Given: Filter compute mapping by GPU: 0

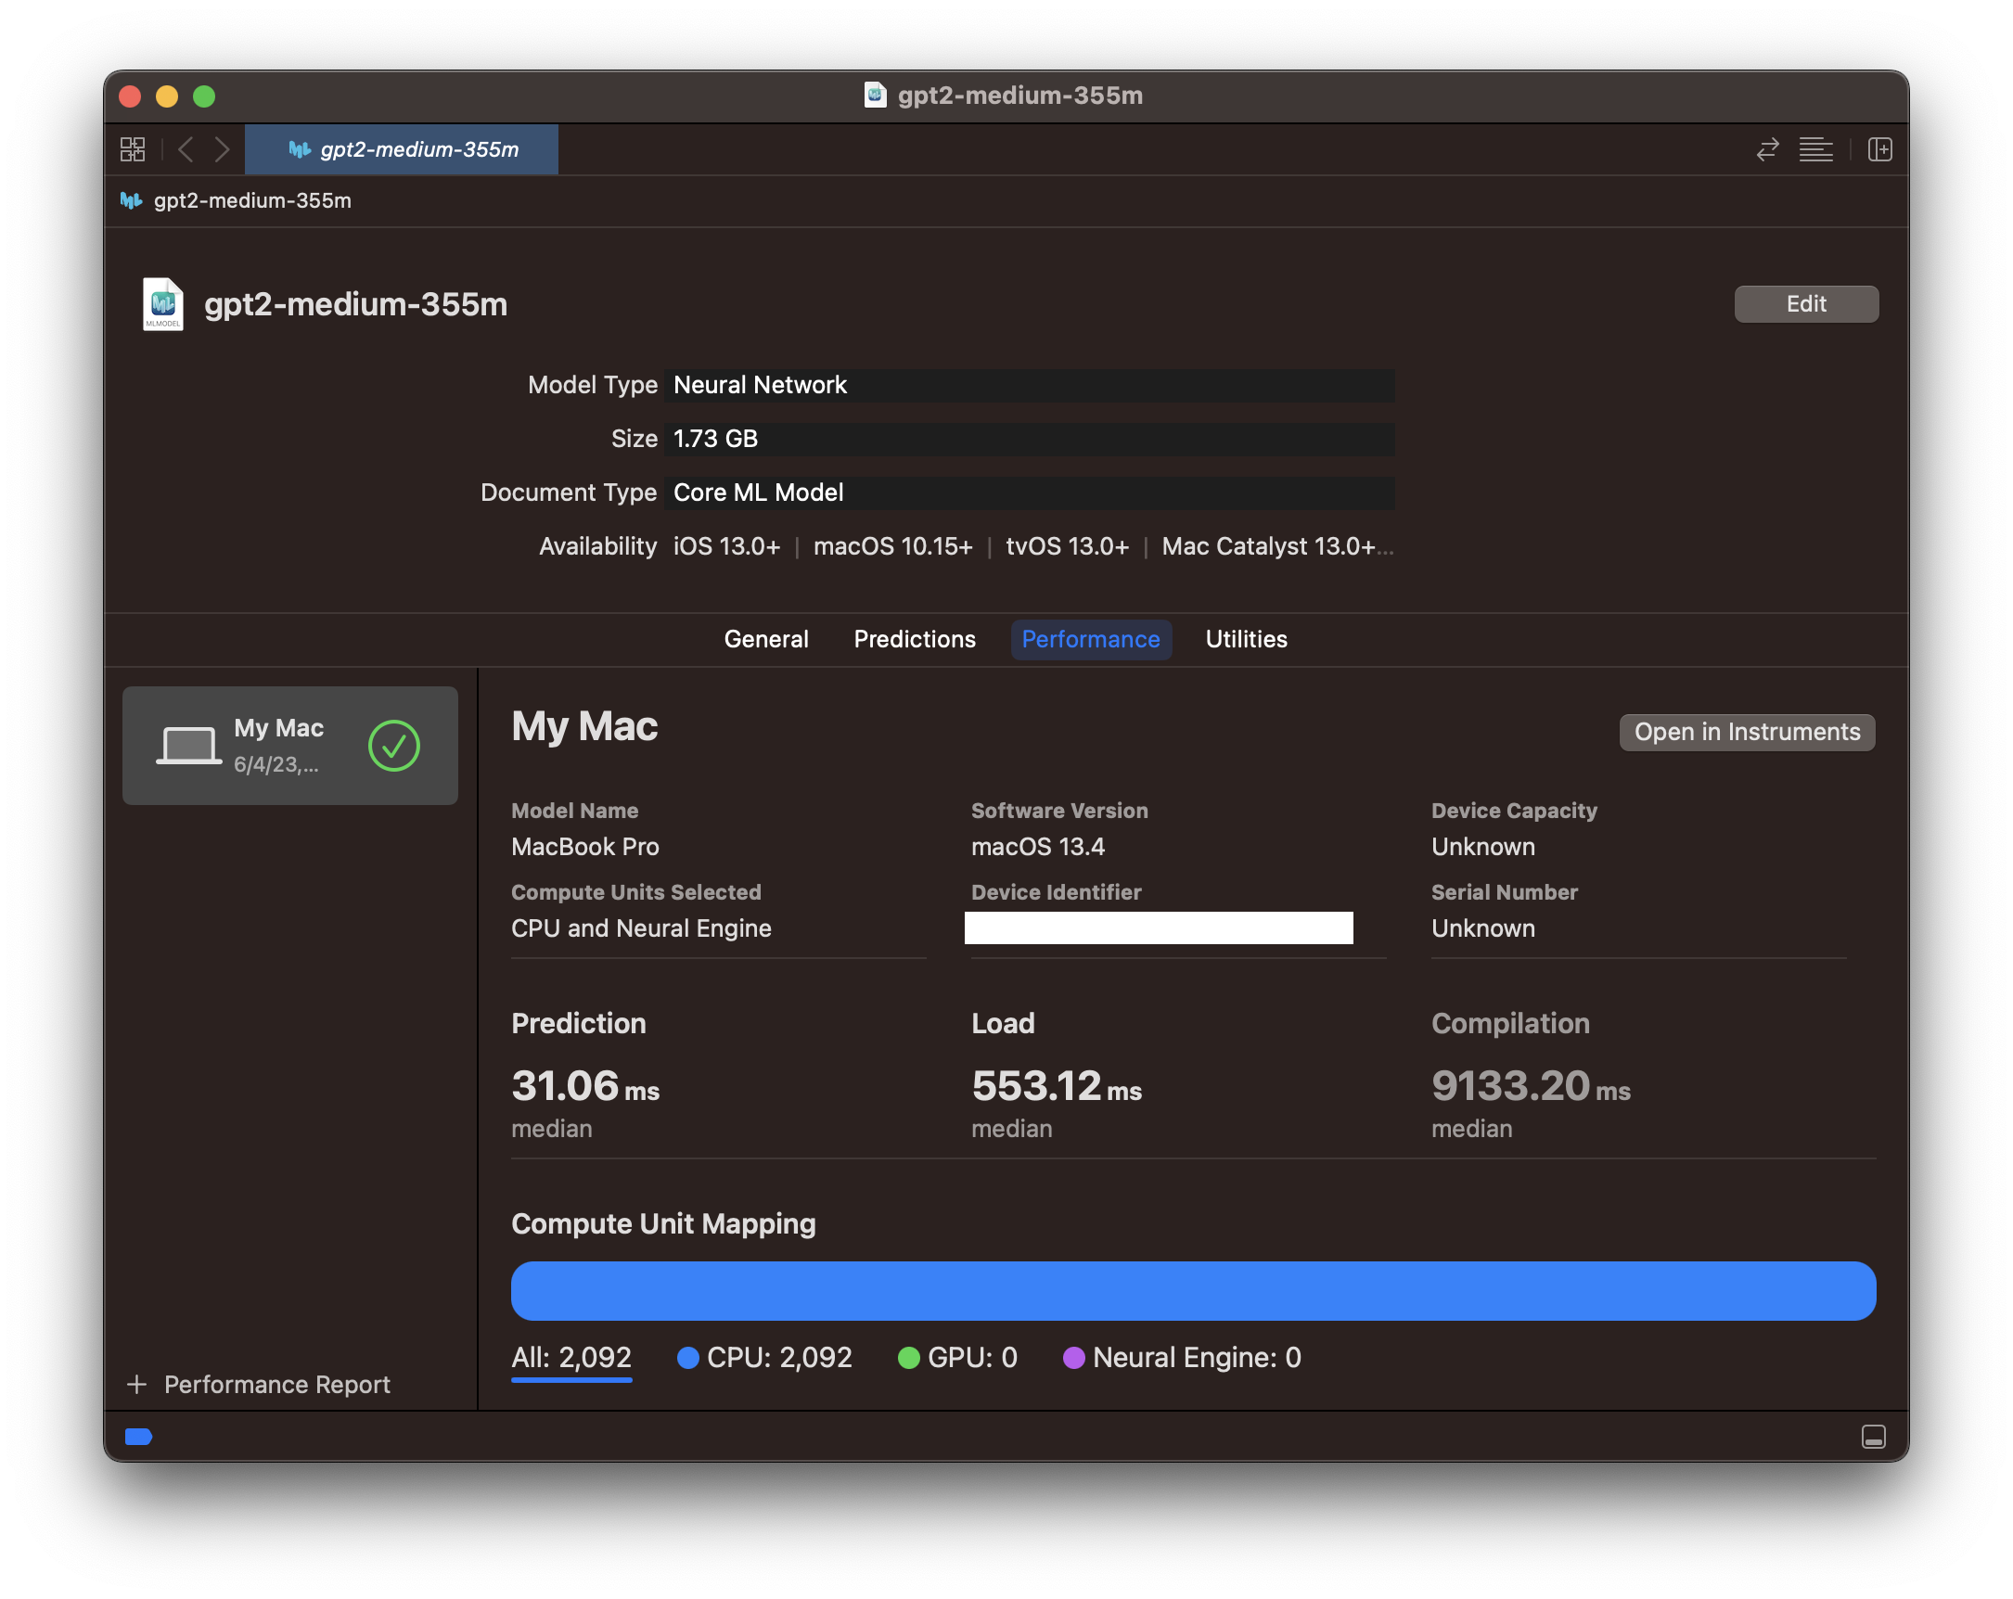Looking at the screenshot, I should [x=957, y=1357].
